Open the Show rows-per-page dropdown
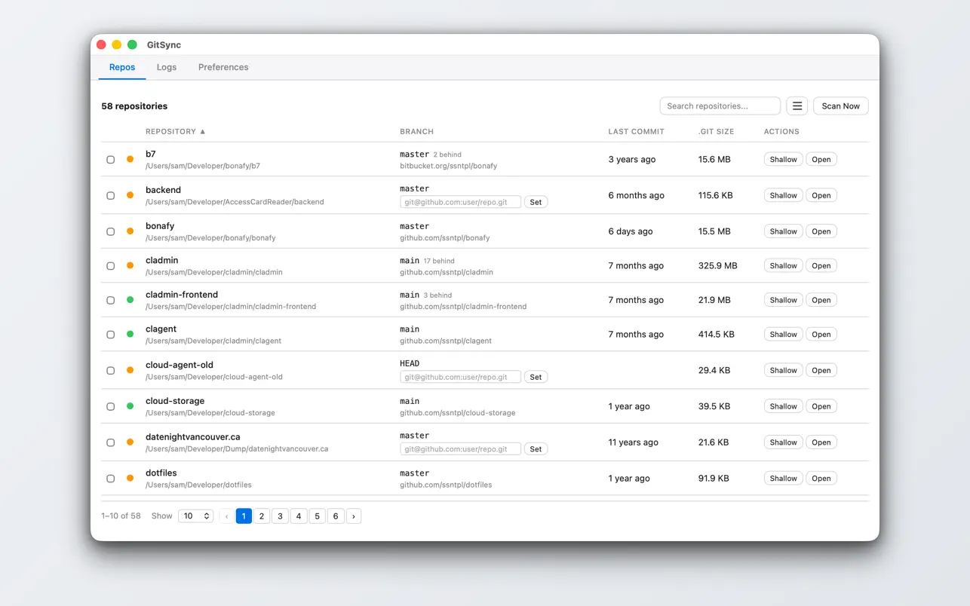This screenshot has width=970, height=606. tap(195, 516)
